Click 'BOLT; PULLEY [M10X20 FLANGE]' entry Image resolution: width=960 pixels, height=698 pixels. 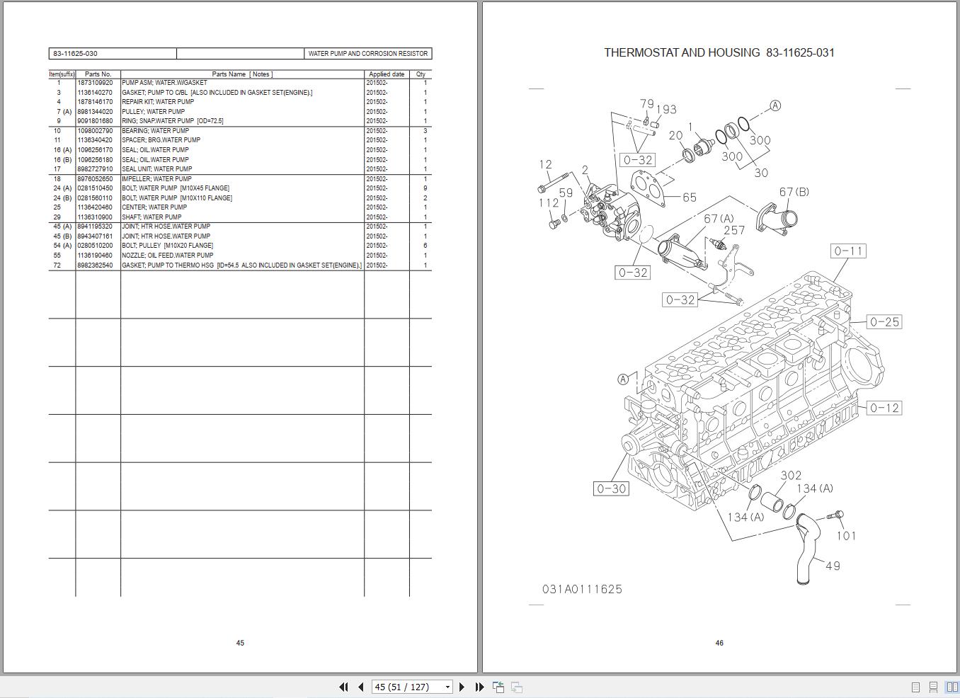pyautogui.click(x=167, y=246)
